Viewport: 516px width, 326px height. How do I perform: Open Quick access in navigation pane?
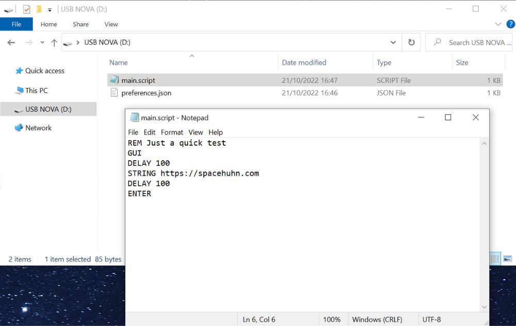[x=44, y=71]
